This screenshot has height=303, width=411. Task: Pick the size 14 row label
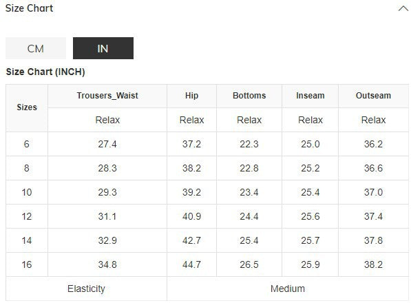click(27, 240)
